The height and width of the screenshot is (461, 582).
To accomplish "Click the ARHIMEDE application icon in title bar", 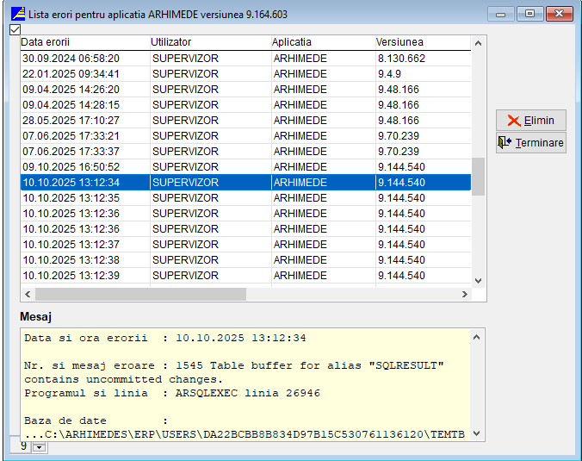I will click(x=18, y=14).
